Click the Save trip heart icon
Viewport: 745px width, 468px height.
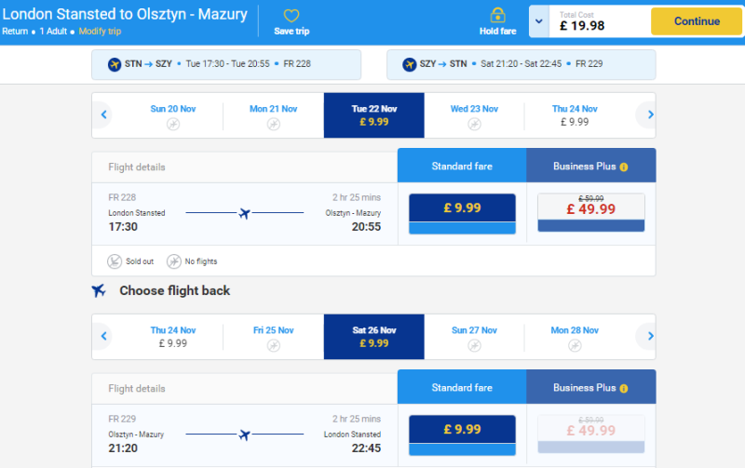[291, 16]
